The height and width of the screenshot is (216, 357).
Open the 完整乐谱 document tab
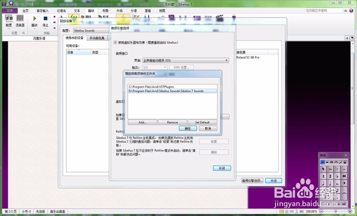(x=39, y=38)
